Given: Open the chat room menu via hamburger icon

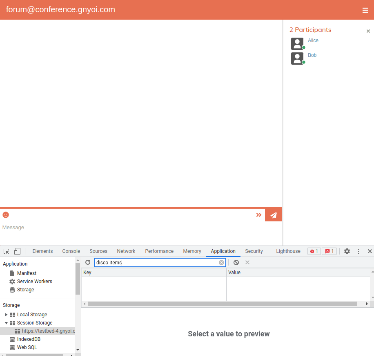Looking at the screenshot, I should [x=365, y=10].
